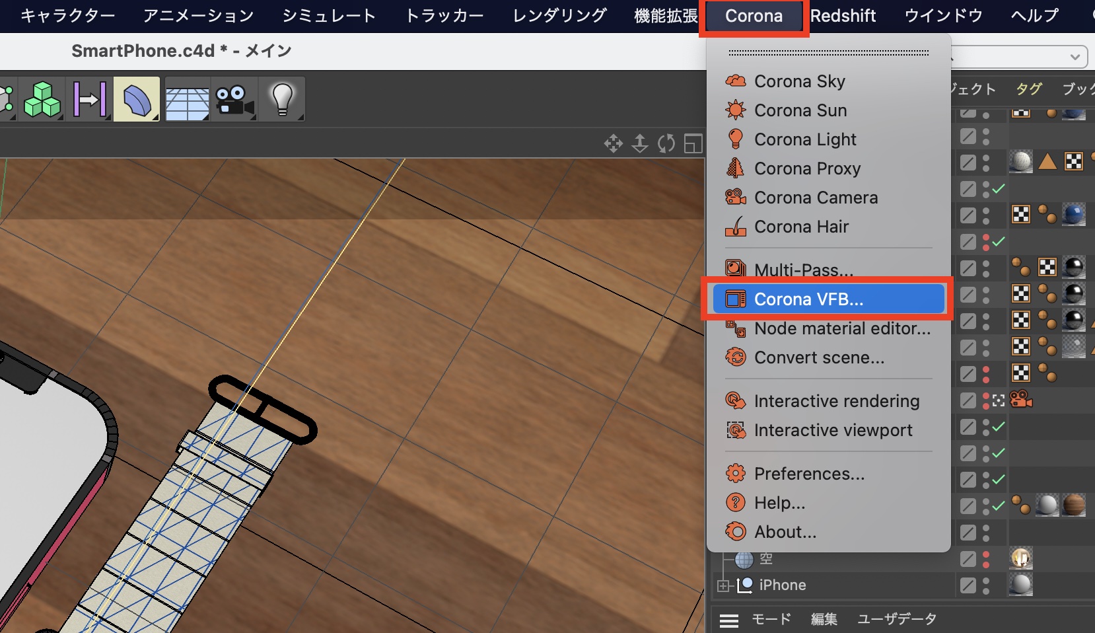Click the Redshift menu in menu bar
The image size is (1095, 633).
pos(843,16)
